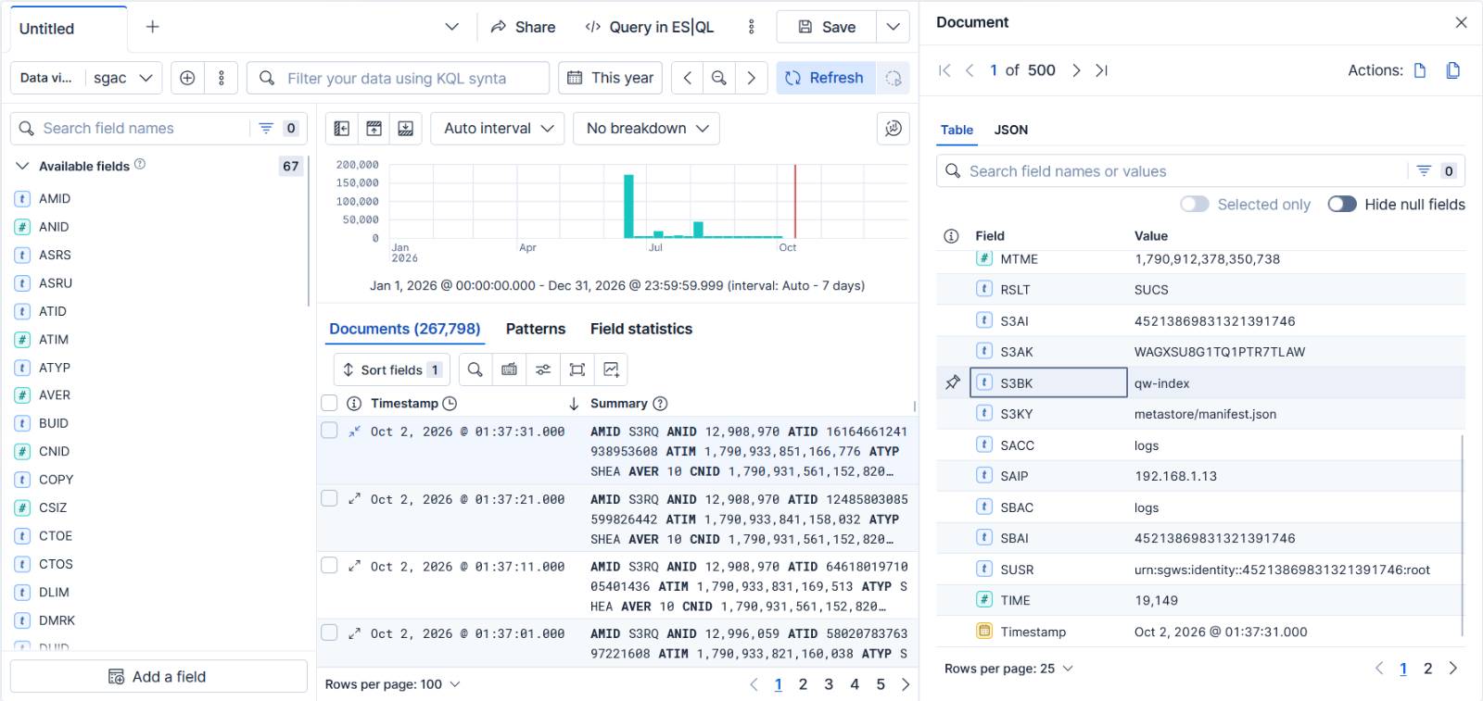Open the three-dot menu beside Query in ES|QL
Image resolution: width=1483 pixels, height=701 pixels.
click(752, 27)
